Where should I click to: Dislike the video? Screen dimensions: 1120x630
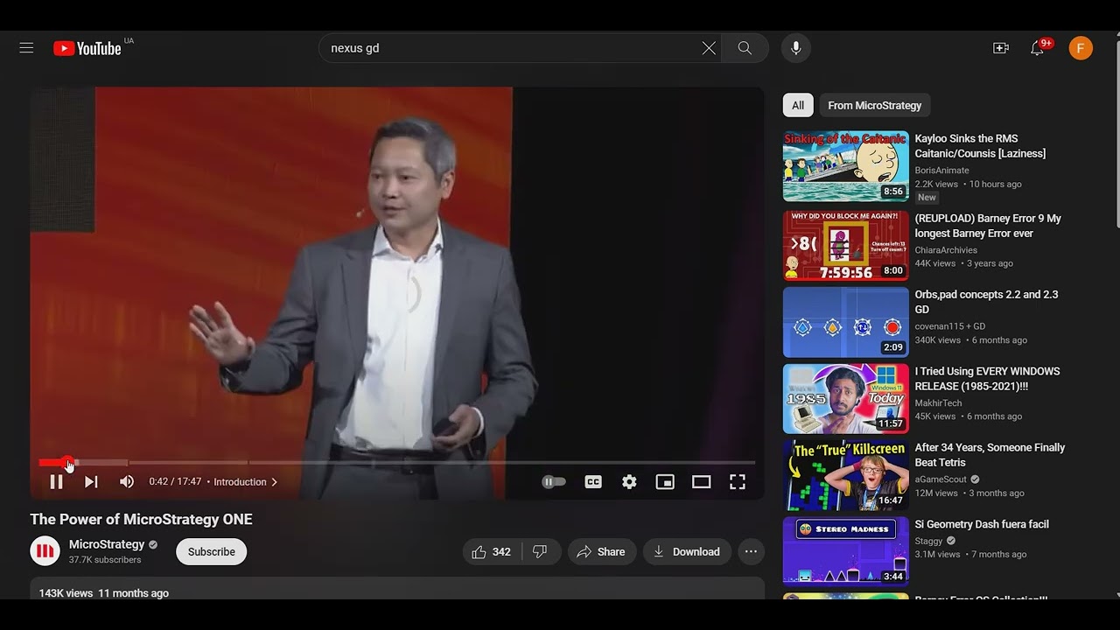click(541, 552)
